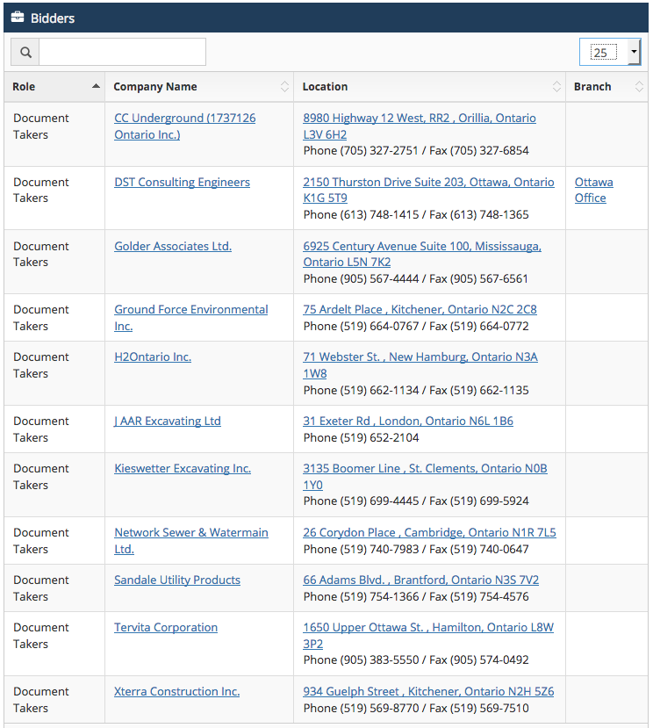Click phone (519) 699-4445 text
Viewport: 653px width, 728px height.
click(x=361, y=501)
